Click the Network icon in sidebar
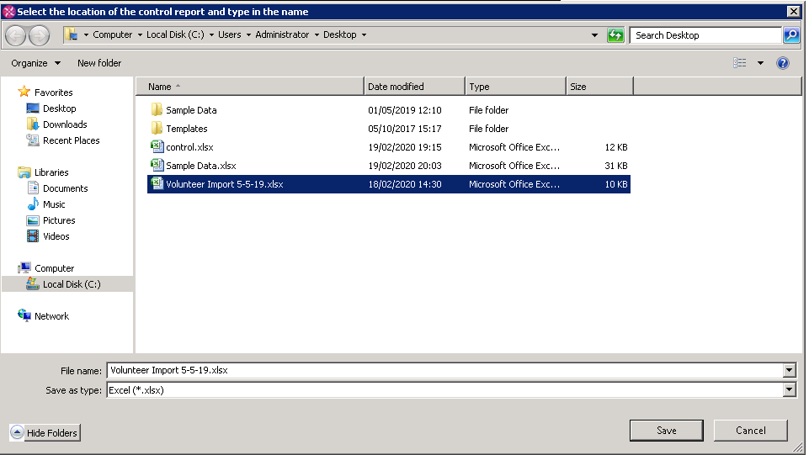This screenshot has height=455, width=809. pyautogui.click(x=24, y=315)
